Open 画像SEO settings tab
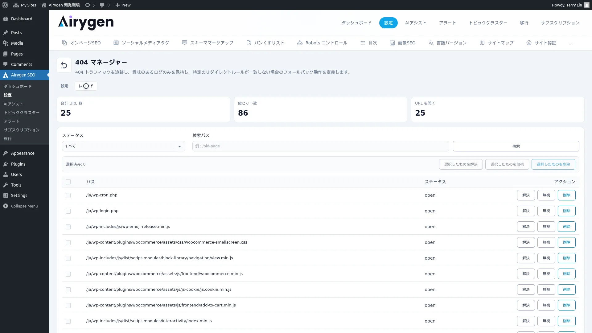Screen dimensions: 592x333 pos(403,43)
